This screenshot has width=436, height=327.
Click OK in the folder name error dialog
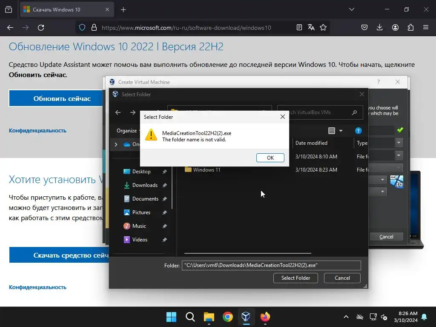pyautogui.click(x=270, y=158)
